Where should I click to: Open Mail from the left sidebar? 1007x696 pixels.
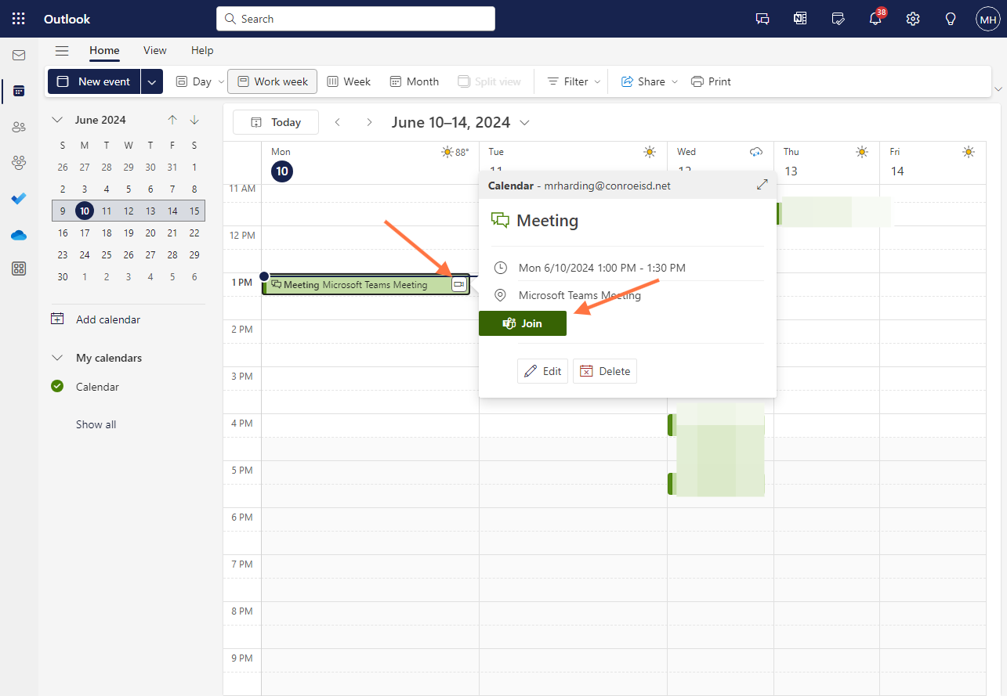(x=19, y=56)
